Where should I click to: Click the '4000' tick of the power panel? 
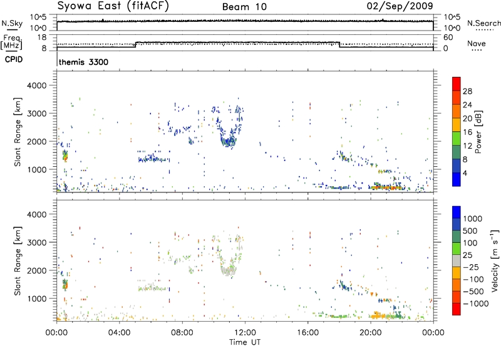[37, 86]
